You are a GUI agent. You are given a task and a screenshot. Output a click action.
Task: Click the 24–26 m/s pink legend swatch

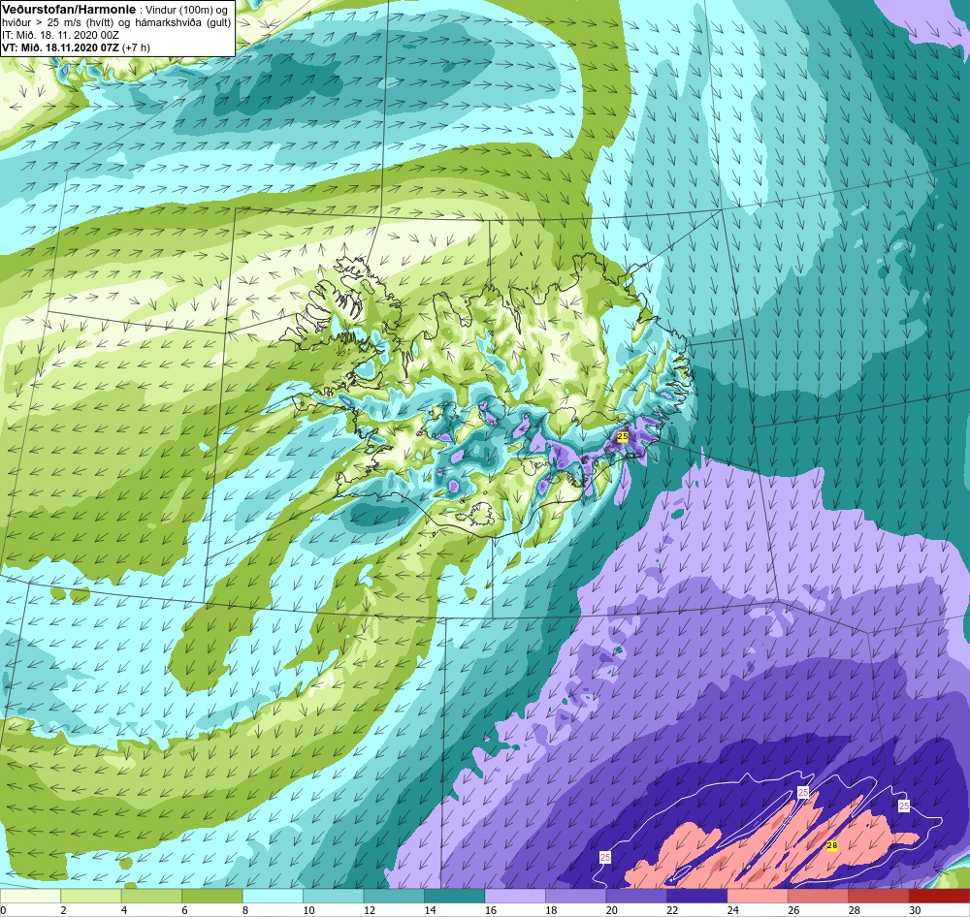click(758, 896)
